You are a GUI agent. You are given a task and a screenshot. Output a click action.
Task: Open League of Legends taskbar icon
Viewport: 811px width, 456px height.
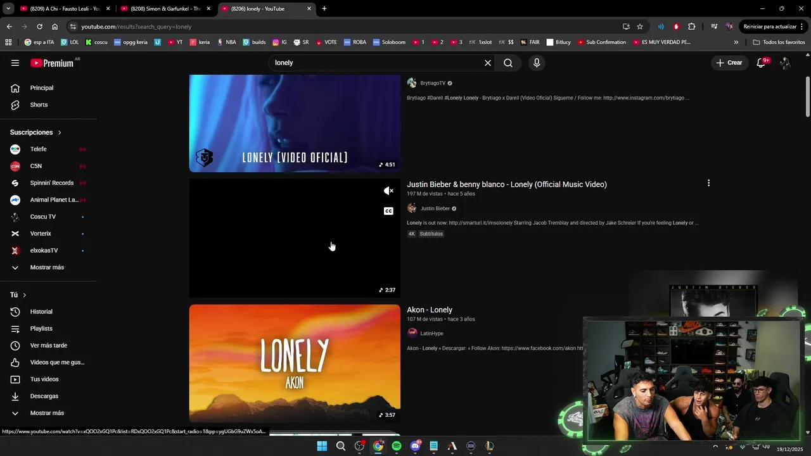click(489, 446)
